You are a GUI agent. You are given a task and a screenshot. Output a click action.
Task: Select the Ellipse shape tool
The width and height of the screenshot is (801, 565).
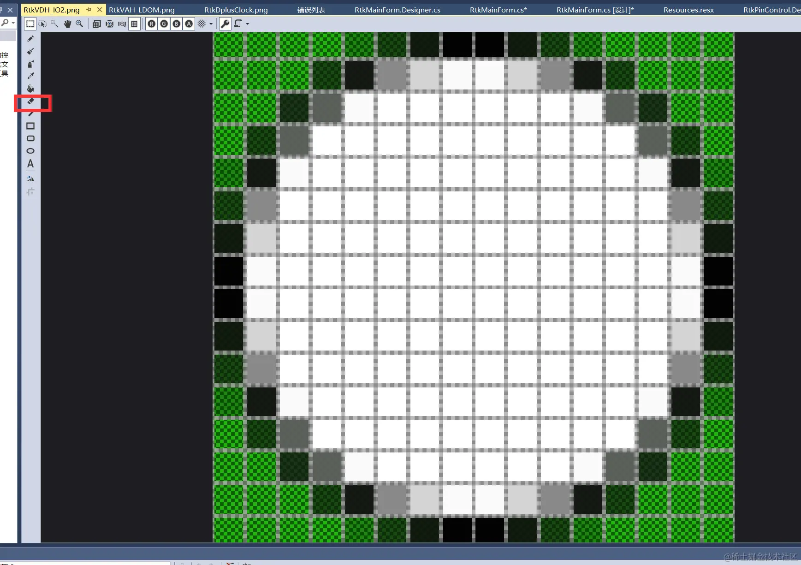pyautogui.click(x=31, y=151)
